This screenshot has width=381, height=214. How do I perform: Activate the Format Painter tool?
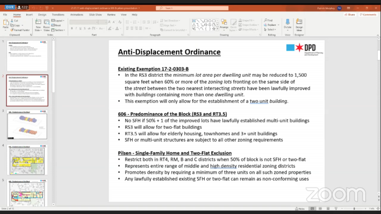click(20, 30)
